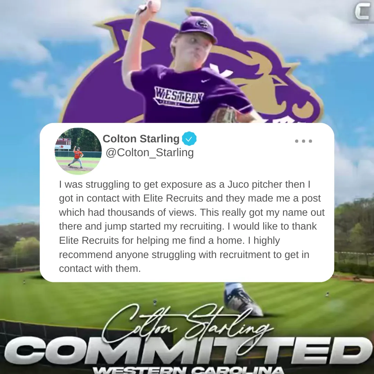
Task: Click the scoreboard inside the profile avatar
Action: [x=63, y=143]
